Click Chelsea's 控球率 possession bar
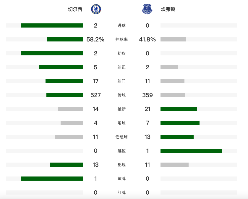 [x=65, y=39]
